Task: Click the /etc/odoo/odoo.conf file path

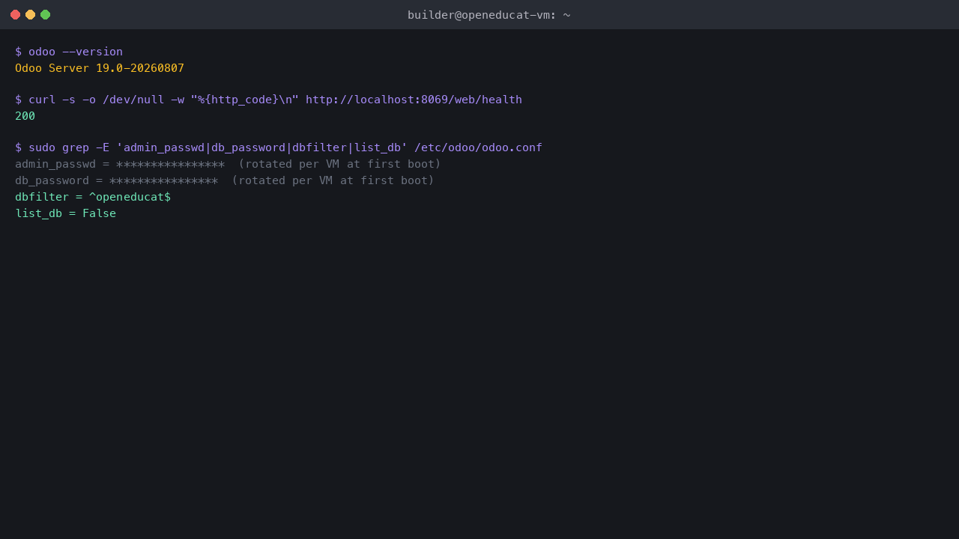Action: tap(478, 147)
